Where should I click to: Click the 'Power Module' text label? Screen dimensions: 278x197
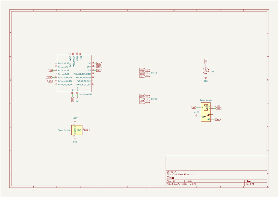[x=64, y=130]
